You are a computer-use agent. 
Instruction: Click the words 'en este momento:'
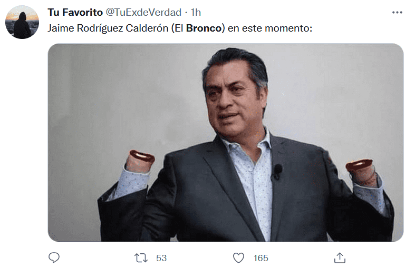(x=270, y=28)
